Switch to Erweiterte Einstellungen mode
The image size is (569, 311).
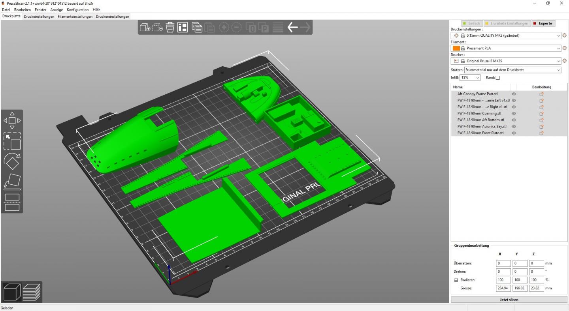click(x=507, y=23)
